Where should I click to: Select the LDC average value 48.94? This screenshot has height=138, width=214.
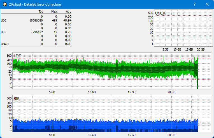(x=68, y=20)
